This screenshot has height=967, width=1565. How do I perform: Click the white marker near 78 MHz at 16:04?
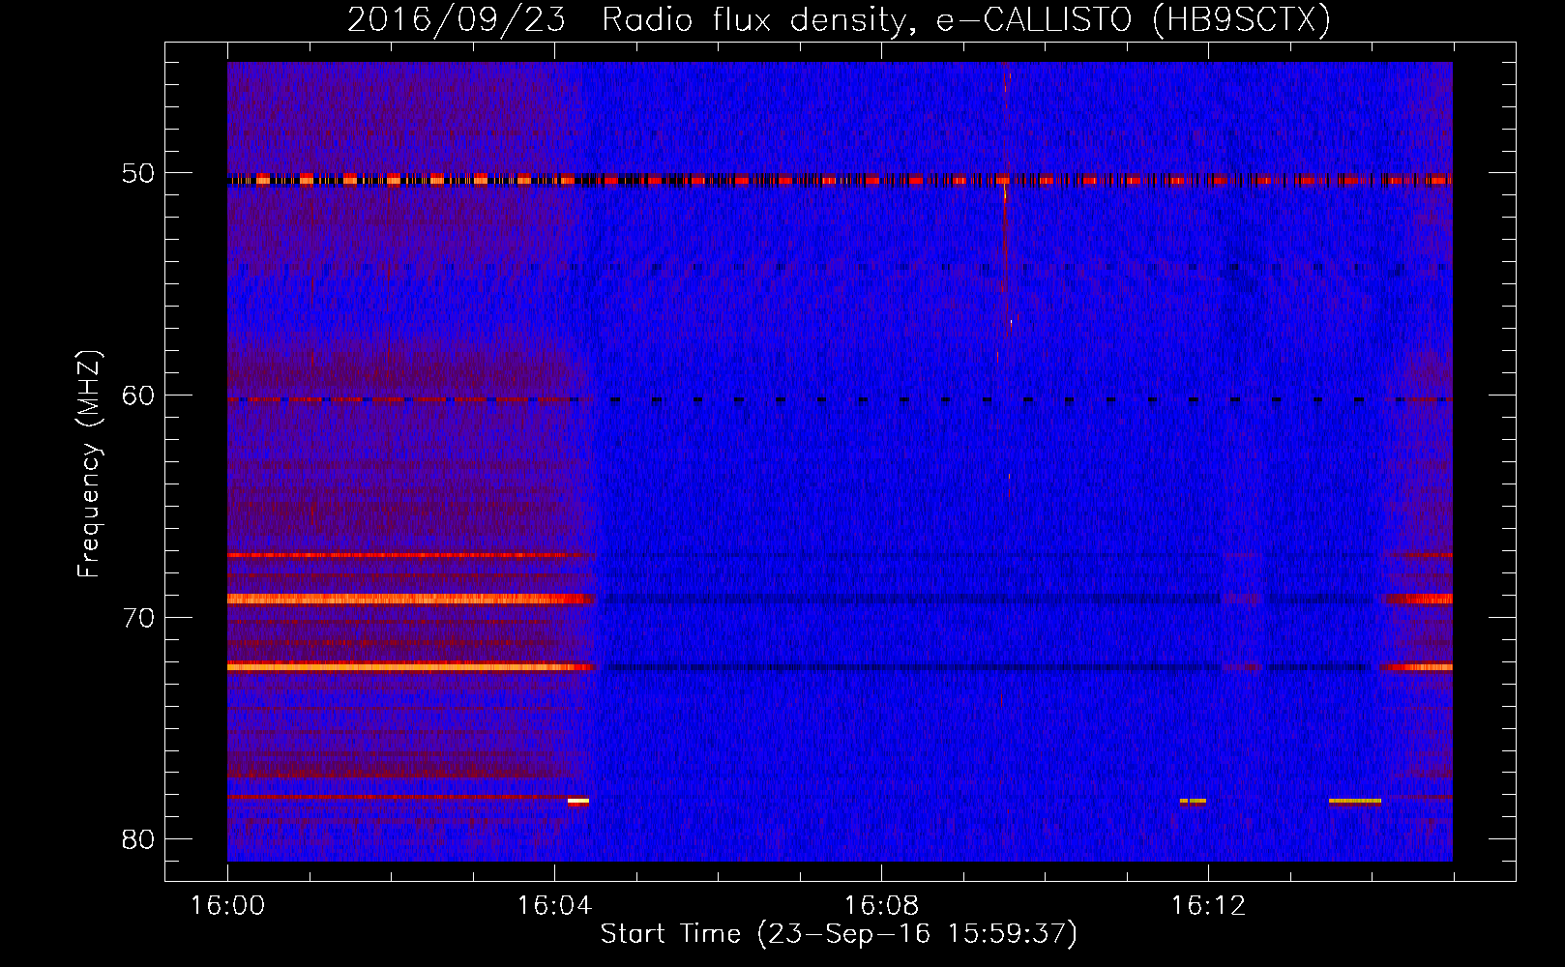point(578,801)
